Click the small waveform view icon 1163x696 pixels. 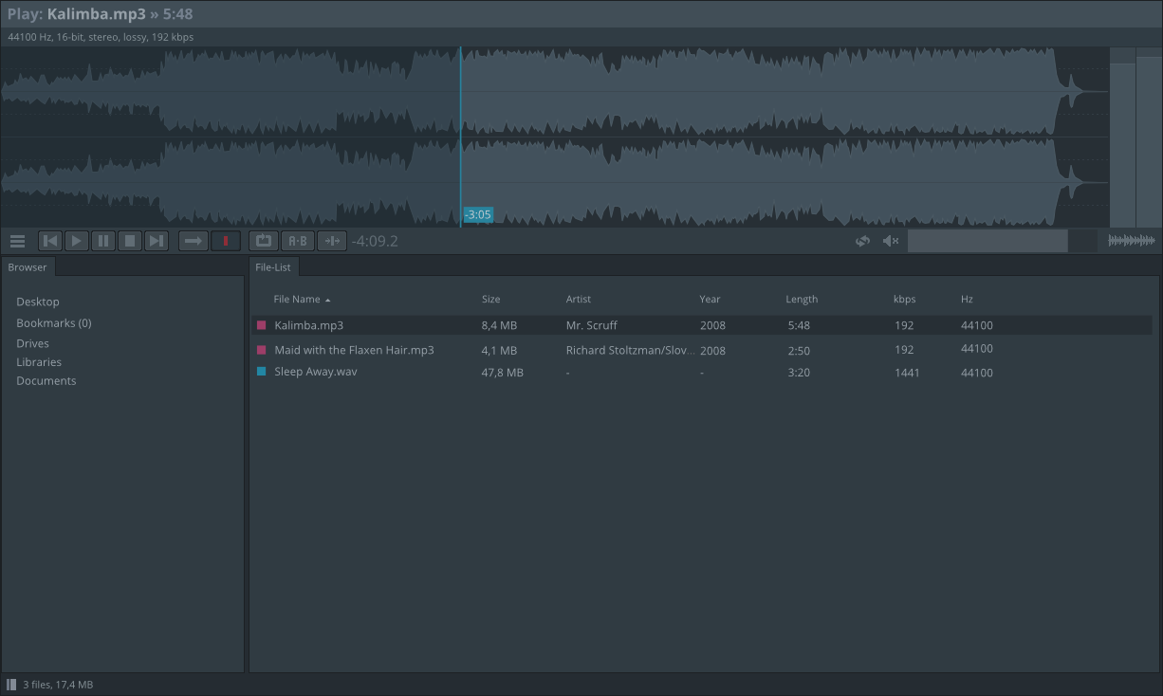[1131, 241]
